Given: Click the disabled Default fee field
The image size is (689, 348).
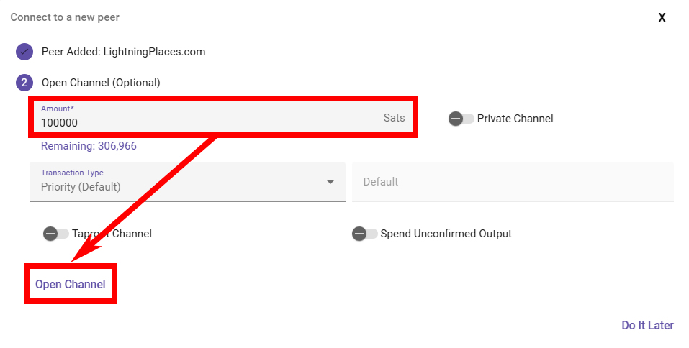Looking at the screenshot, I should [x=513, y=182].
